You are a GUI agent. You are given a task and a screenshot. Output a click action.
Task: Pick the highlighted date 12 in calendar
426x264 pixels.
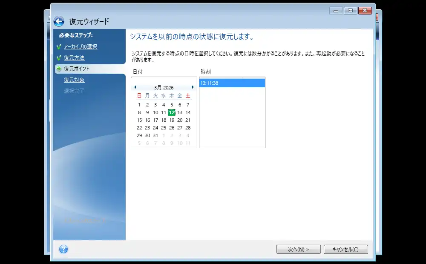pos(172,112)
